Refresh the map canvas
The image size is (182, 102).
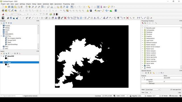tap(67, 7)
